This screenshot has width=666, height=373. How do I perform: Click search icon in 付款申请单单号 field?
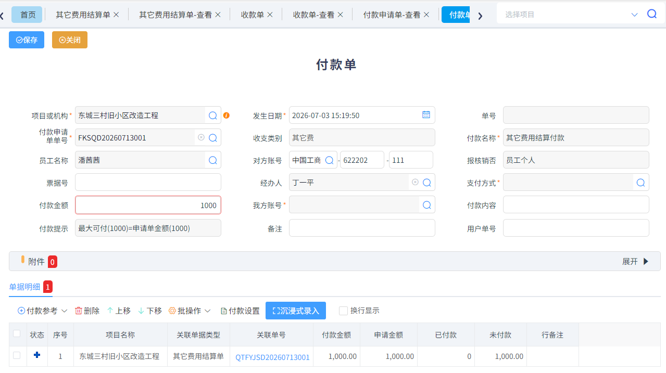212,138
